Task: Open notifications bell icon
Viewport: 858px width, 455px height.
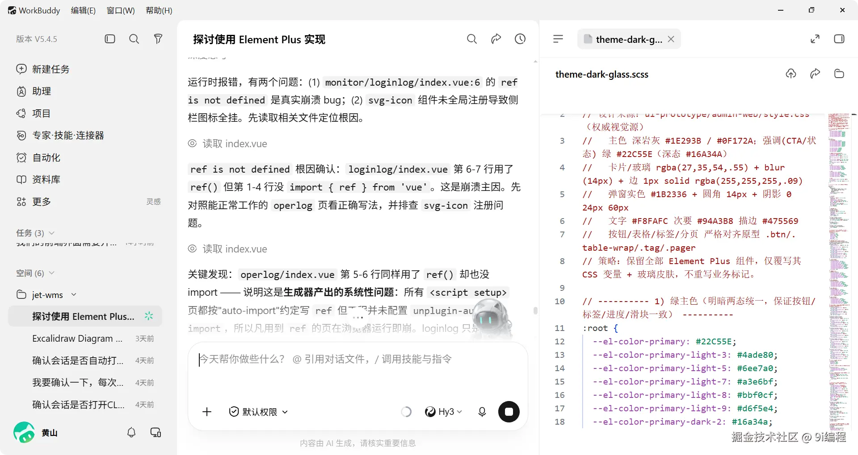Action: 131,432
